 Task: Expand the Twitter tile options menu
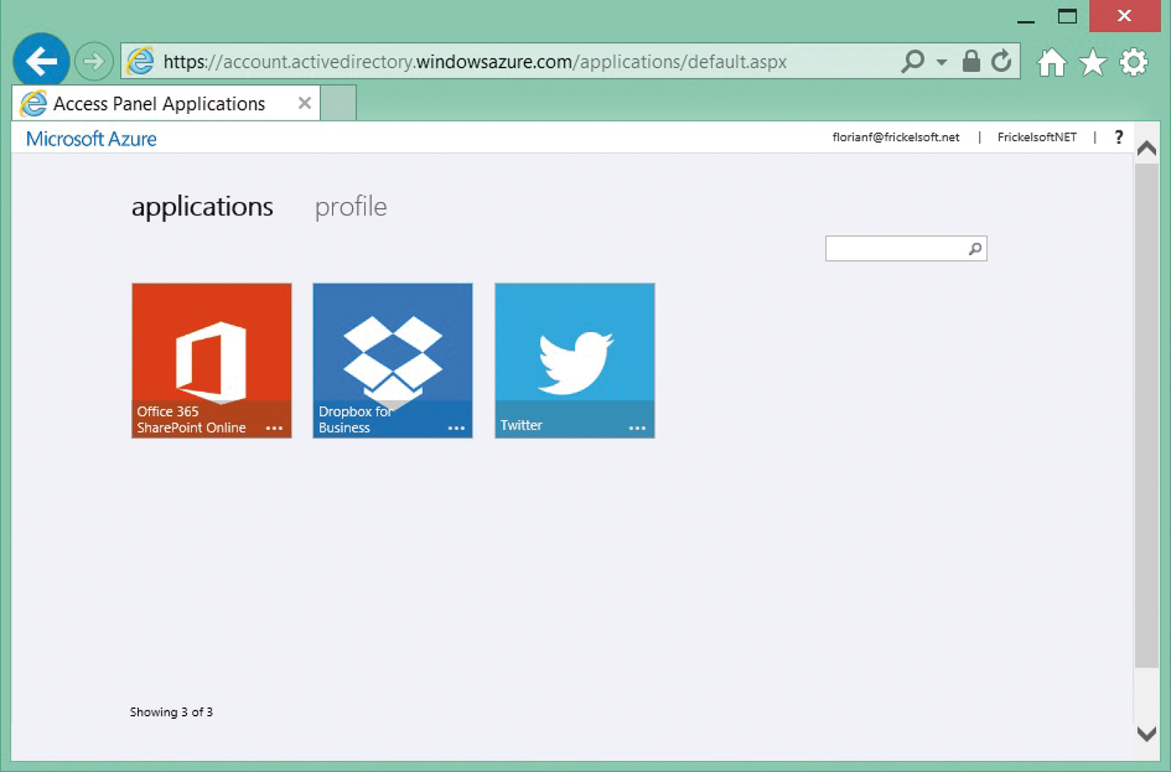coord(639,426)
